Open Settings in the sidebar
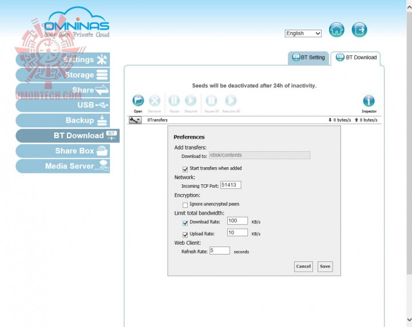Image resolution: width=412 pixels, height=327 pixels. coord(62,60)
